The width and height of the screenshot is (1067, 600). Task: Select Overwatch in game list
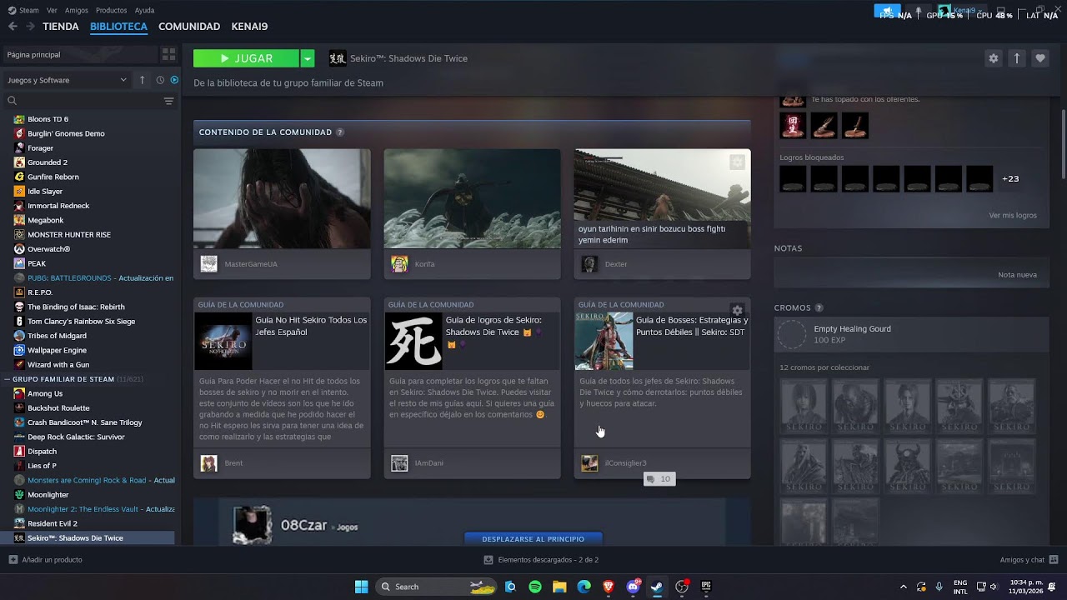(48, 249)
